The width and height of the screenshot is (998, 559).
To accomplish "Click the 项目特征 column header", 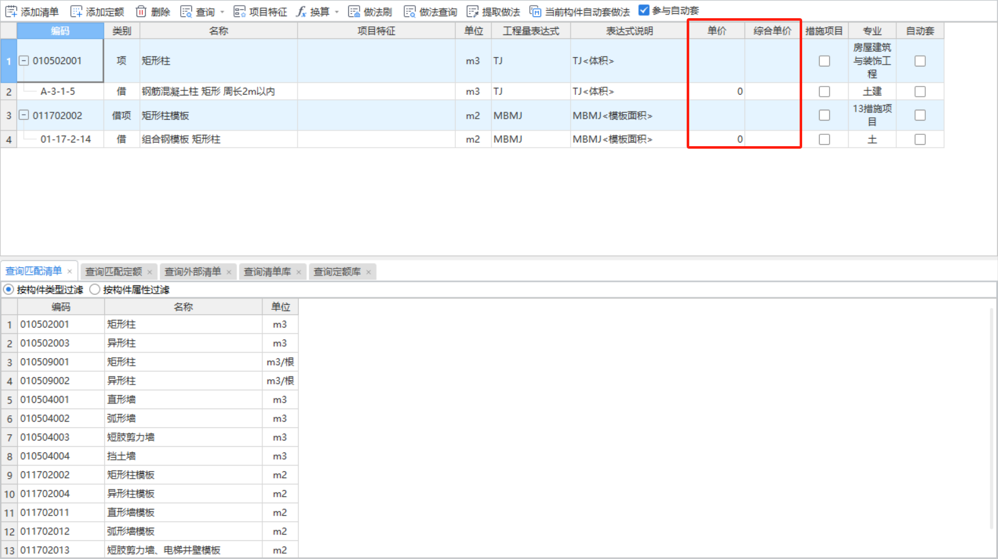I will pos(376,31).
